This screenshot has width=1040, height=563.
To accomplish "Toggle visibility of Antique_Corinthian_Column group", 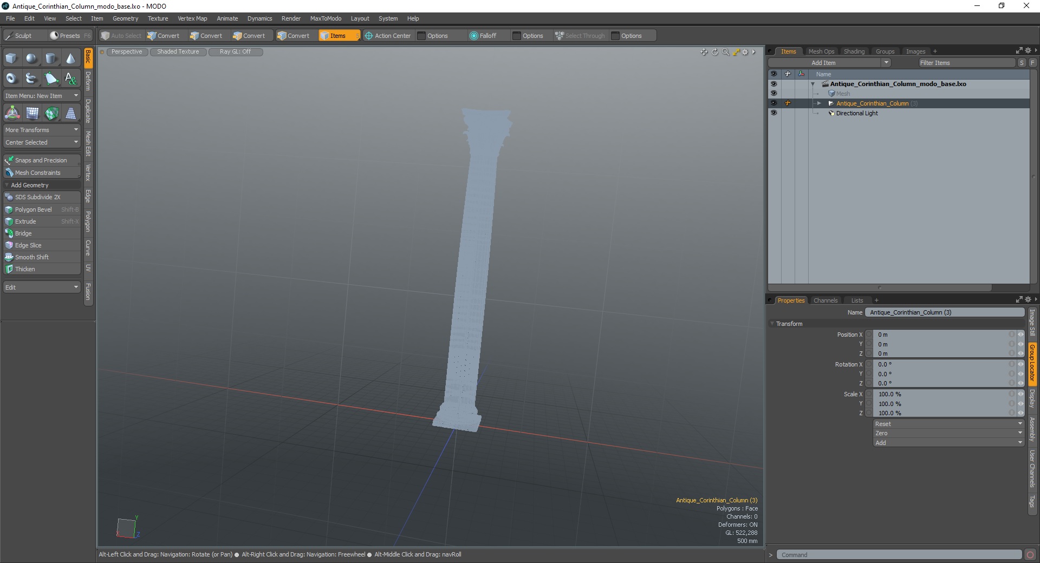I will click(773, 103).
